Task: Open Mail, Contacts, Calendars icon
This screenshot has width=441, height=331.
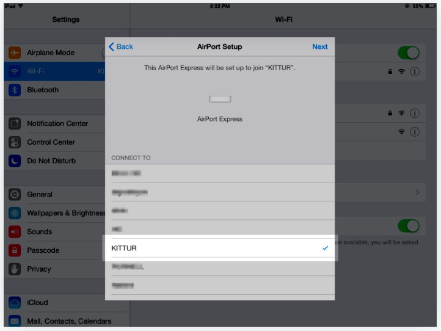Action: click(x=15, y=321)
